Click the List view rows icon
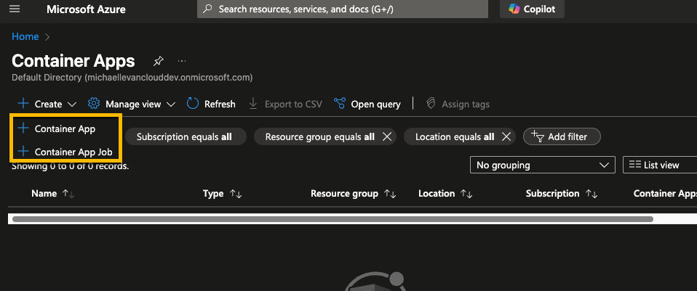Viewport: 697px width, 291px height. tap(634, 165)
